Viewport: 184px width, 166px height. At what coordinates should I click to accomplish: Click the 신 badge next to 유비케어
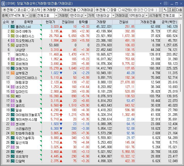point(13,64)
